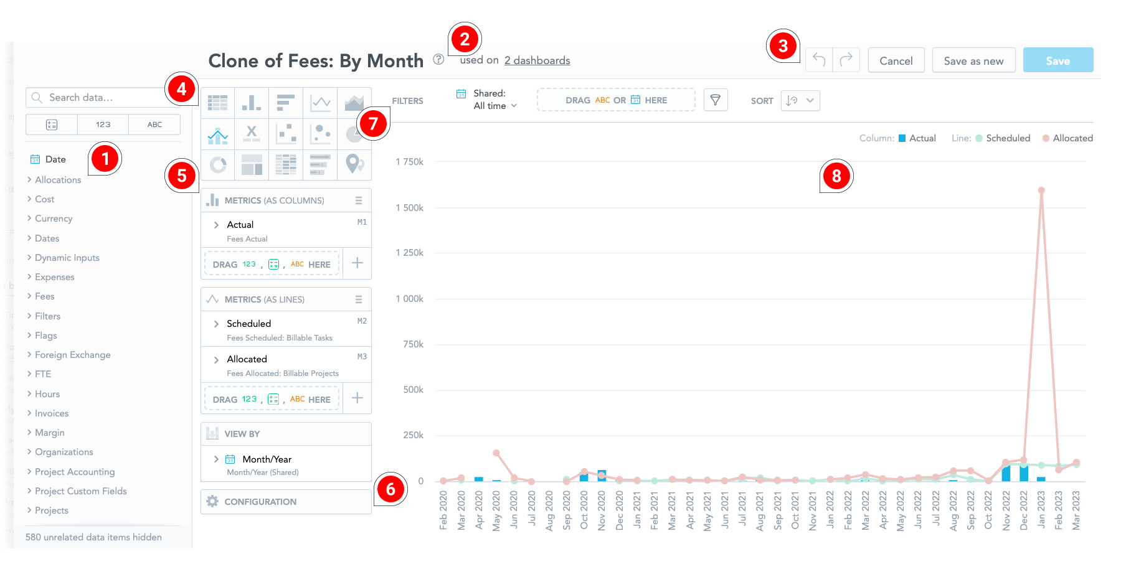Toggle Allocated series in chart legend
The image size is (1121, 564).
(1067, 138)
